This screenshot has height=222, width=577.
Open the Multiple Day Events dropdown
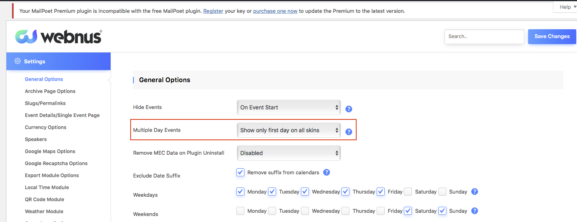coord(288,130)
